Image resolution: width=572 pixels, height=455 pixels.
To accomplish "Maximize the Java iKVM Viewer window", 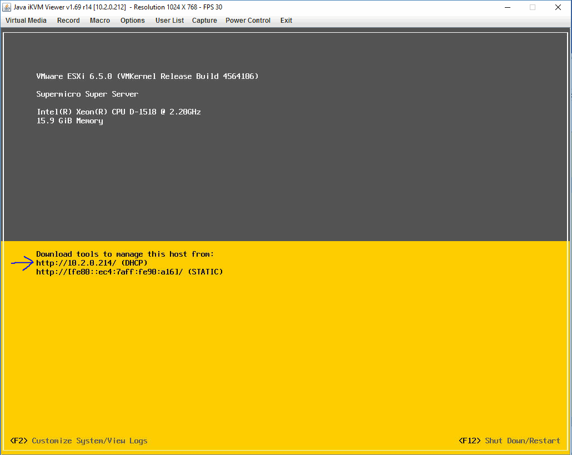I will point(533,7).
